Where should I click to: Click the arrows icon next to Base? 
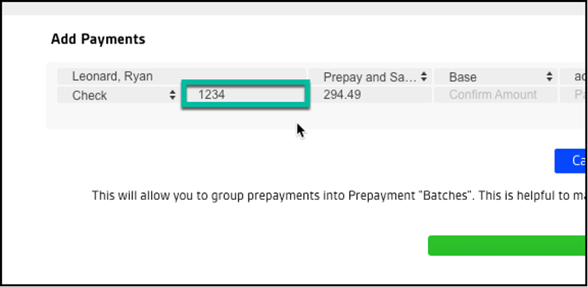click(549, 78)
